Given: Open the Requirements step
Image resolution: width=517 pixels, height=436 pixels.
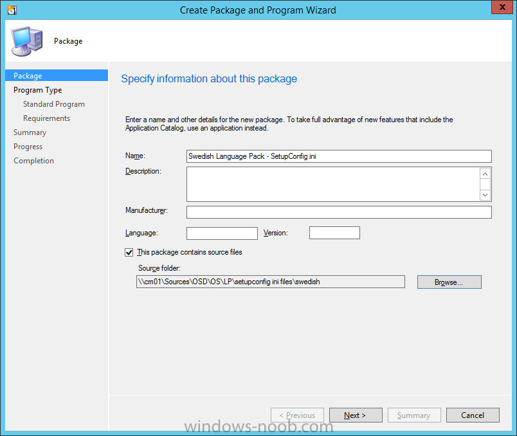Looking at the screenshot, I should [x=46, y=118].
